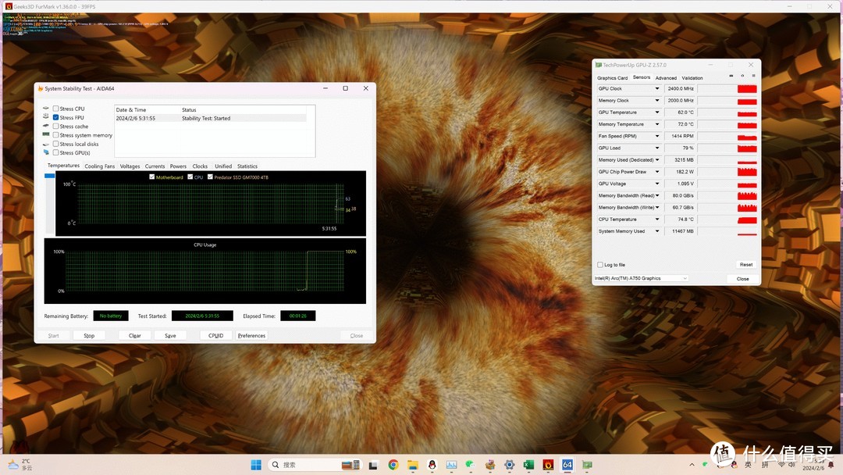843x475 pixels.
Task: Open GPU Load sensor dropdown arrow
Action: (657, 148)
